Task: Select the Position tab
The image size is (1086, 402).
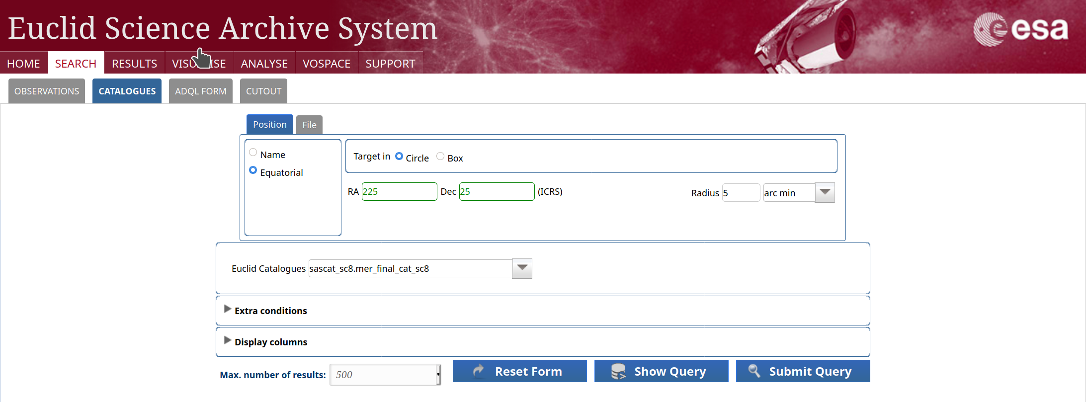Action: click(270, 124)
